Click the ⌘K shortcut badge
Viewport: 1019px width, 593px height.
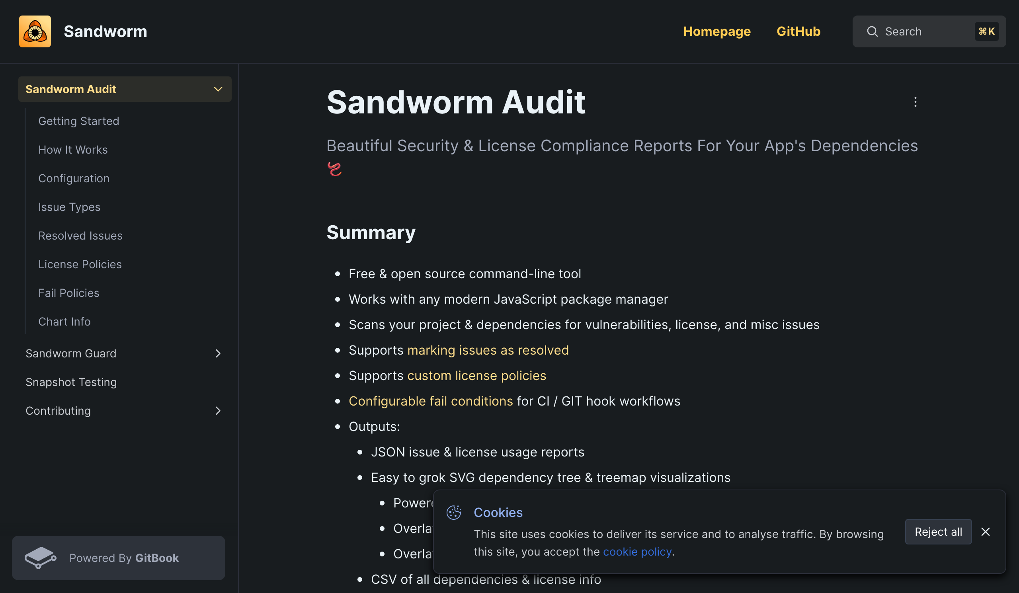987,31
